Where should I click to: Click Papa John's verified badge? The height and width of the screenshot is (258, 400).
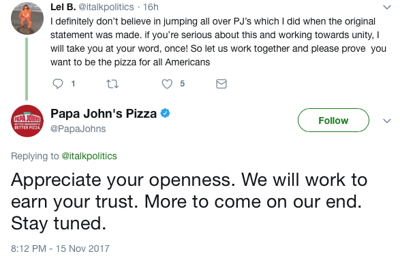[166, 113]
